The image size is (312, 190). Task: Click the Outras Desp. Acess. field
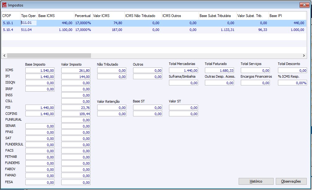[219, 83]
